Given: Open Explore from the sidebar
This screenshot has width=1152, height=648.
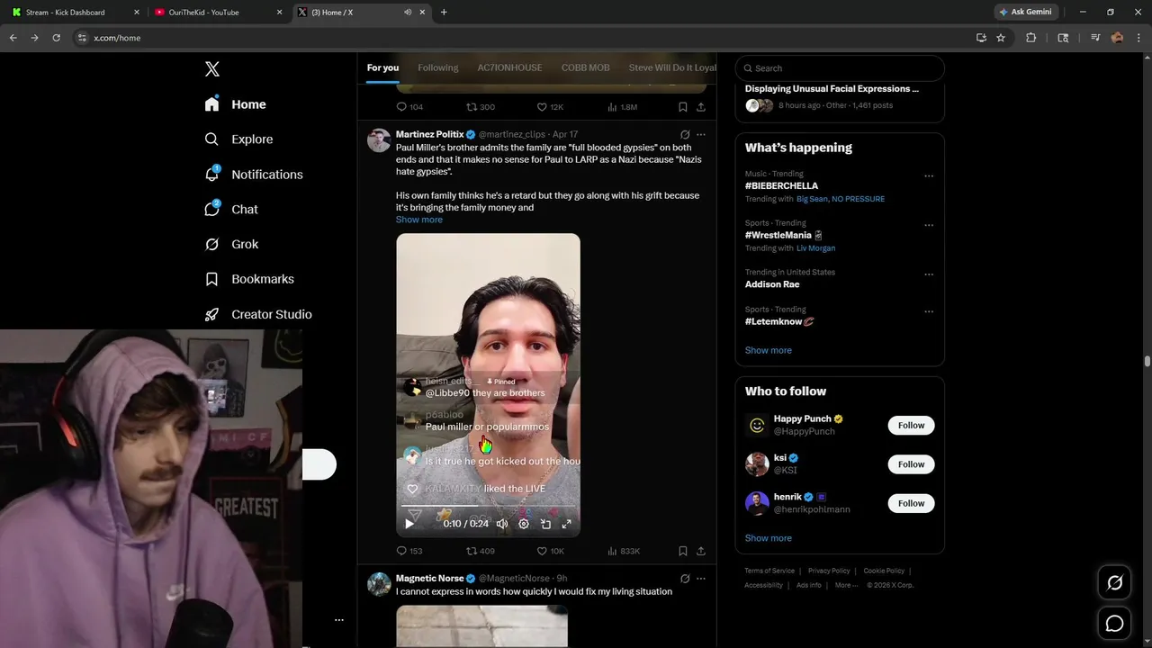Looking at the screenshot, I should [x=238, y=139].
